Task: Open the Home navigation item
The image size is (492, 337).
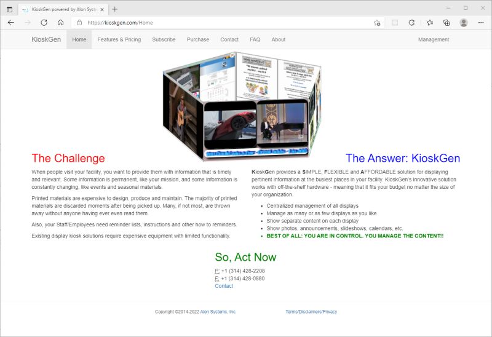Action: (x=79, y=39)
